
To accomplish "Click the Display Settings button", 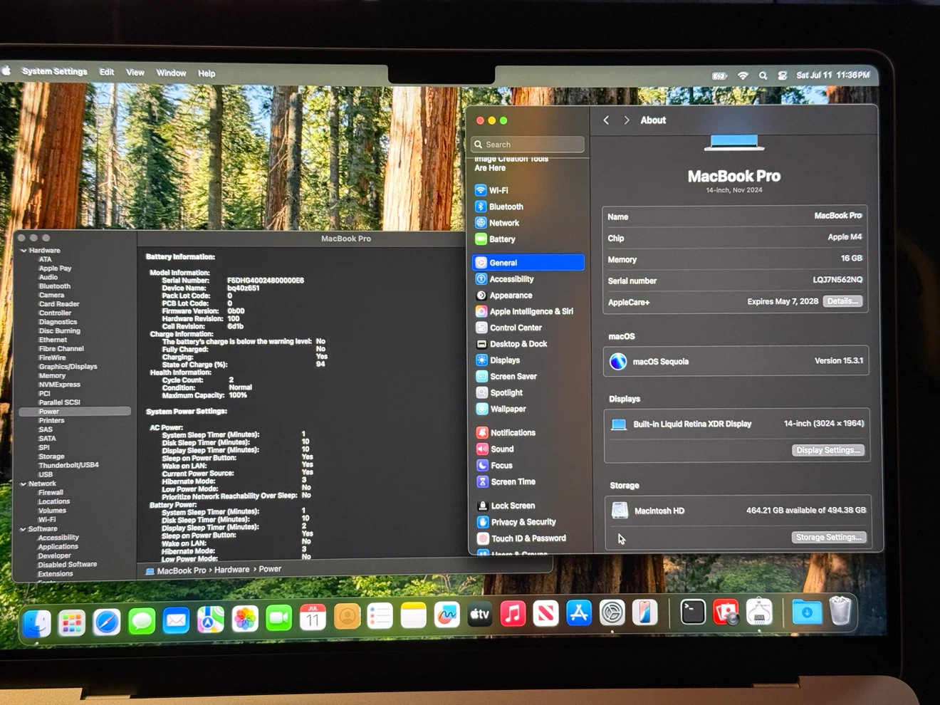I will coord(830,450).
